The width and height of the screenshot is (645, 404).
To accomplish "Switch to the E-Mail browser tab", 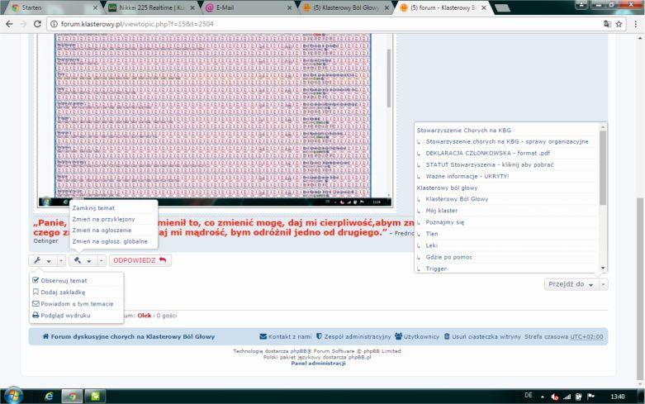I will pyautogui.click(x=244, y=7).
